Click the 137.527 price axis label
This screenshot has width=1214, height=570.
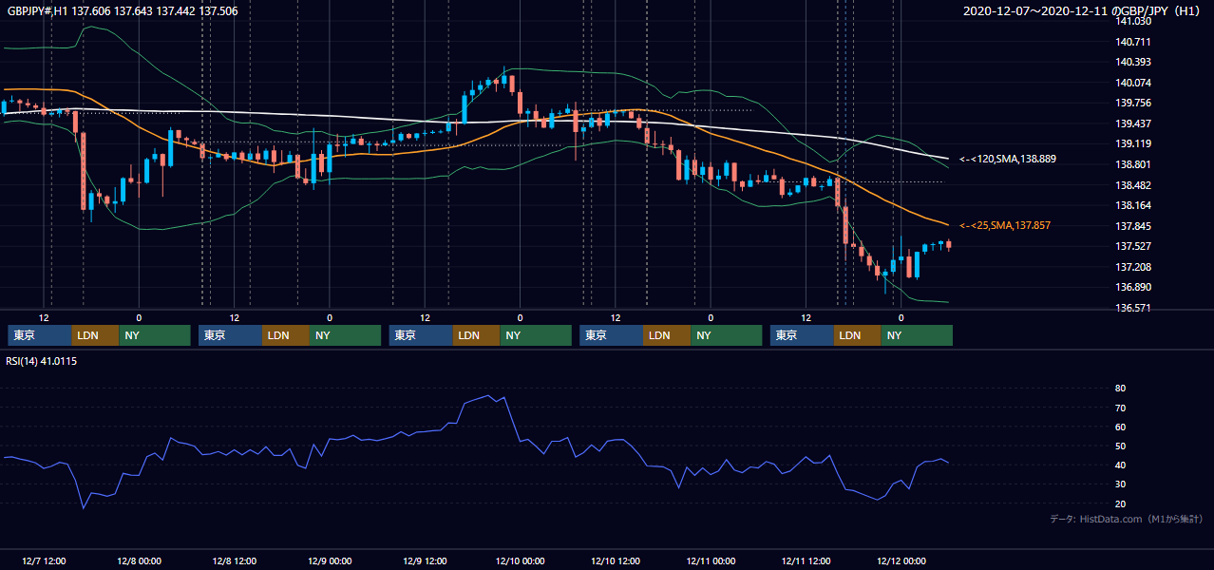pyautogui.click(x=1133, y=246)
